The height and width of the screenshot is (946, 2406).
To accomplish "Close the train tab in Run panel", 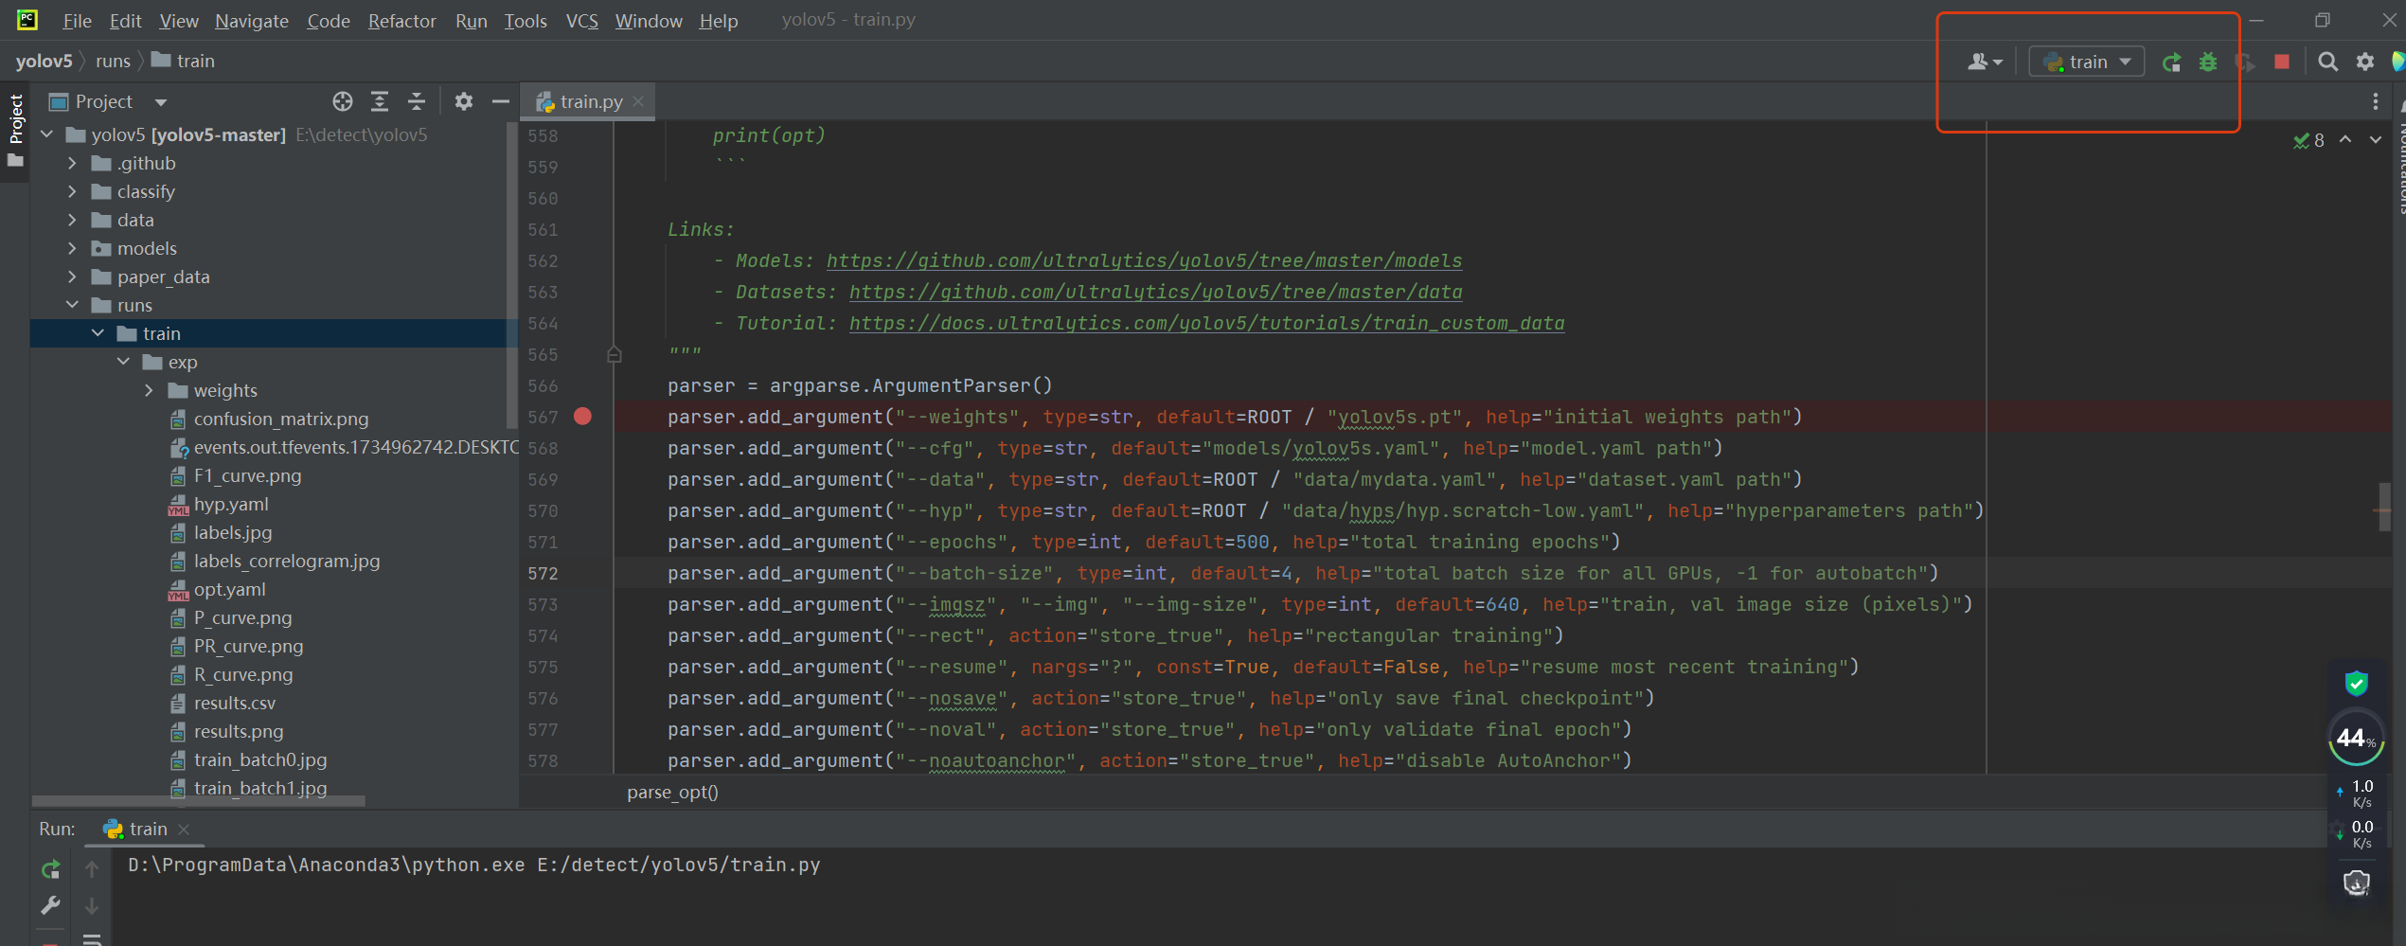I will (x=184, y=830).
